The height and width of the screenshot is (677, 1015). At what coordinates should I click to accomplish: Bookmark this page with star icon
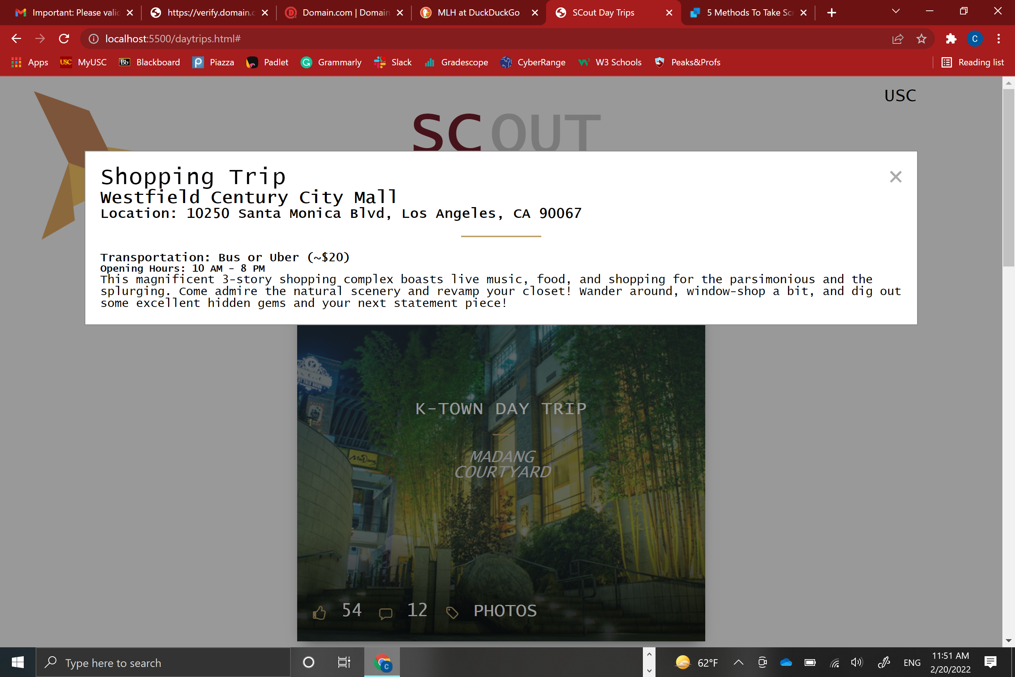pyautogui.click(x=921, y=39)
